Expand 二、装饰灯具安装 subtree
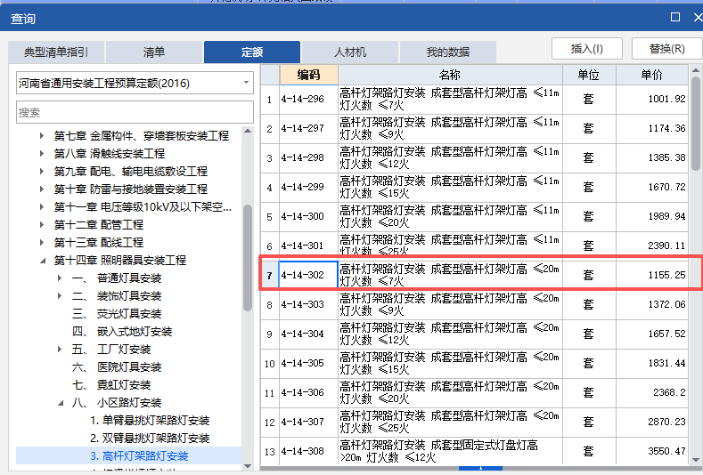Viewport: 703px width, 475px height. 59,295
